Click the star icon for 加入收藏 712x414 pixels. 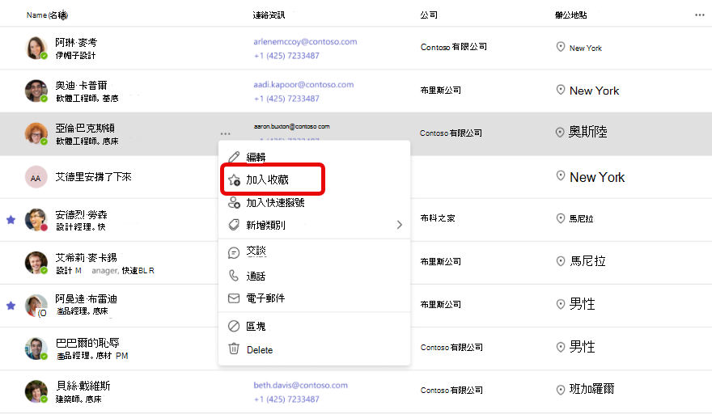pyautogui.click(x=235, y=180)
